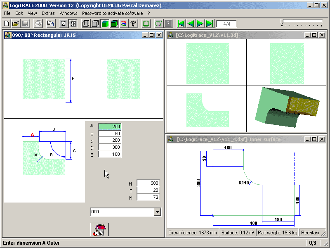The height and width of the screenshot is (248, 330).
Task: Click the copy documents icon
Action: coord(50,24)
